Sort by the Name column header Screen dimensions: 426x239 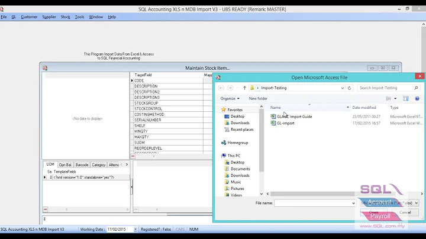coord(276,108)
